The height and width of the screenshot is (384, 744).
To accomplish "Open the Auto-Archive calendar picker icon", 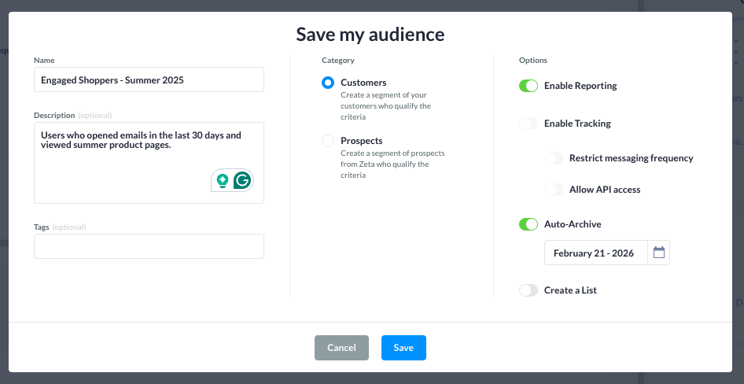I will coord(659,253).
